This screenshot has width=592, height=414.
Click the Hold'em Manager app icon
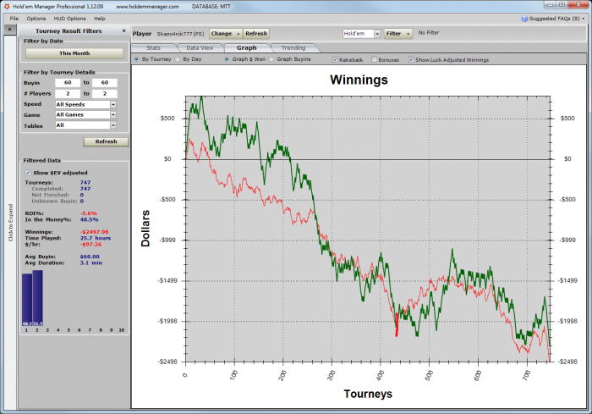pyautogui.click(x=7, y=7)
